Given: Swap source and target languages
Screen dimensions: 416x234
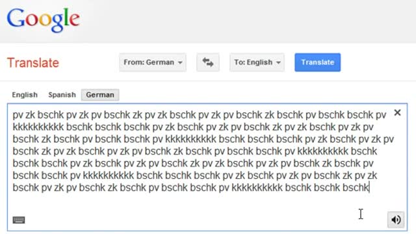Looking at the screenshot, I should (208, 62).
